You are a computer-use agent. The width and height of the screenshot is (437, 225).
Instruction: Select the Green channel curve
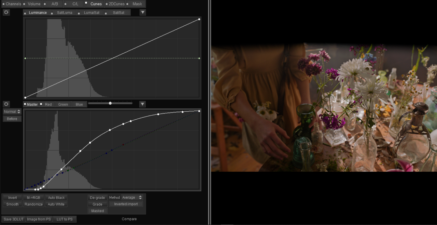(x=63, y=104)
